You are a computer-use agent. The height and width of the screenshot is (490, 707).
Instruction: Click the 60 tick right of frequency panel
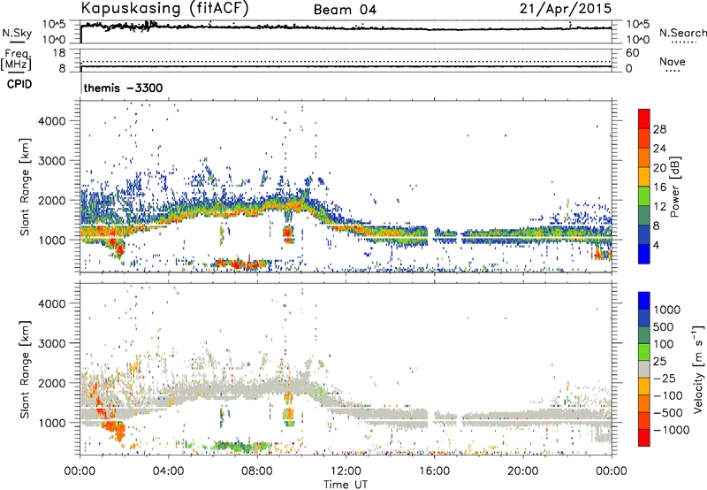(632, 53)
